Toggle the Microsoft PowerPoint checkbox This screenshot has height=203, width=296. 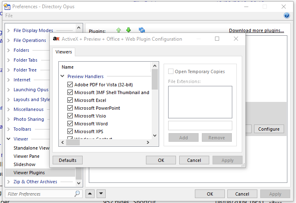click(70, 108)
